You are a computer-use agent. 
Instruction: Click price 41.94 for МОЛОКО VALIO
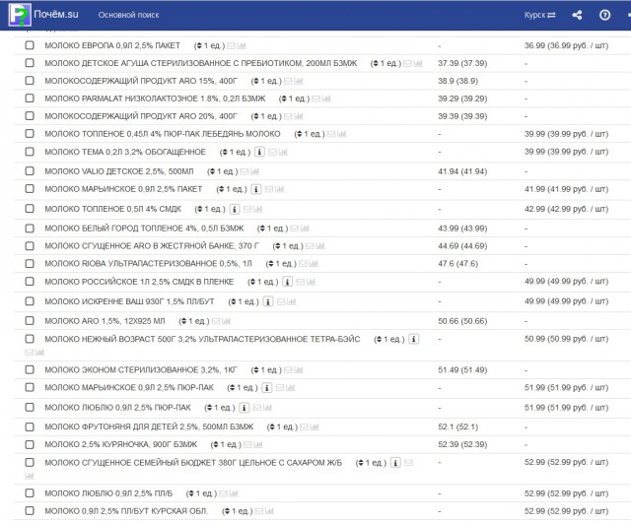[462, 171]
